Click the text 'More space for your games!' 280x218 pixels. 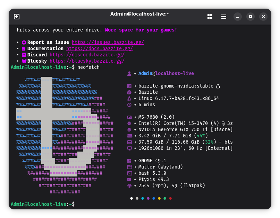(x=141, y=30)
